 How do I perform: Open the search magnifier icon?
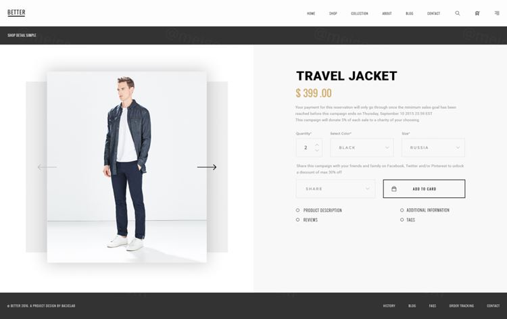(x=457, y=14)
